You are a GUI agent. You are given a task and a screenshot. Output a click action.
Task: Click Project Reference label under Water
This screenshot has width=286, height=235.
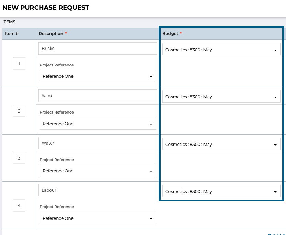click(x=57, y=160)
